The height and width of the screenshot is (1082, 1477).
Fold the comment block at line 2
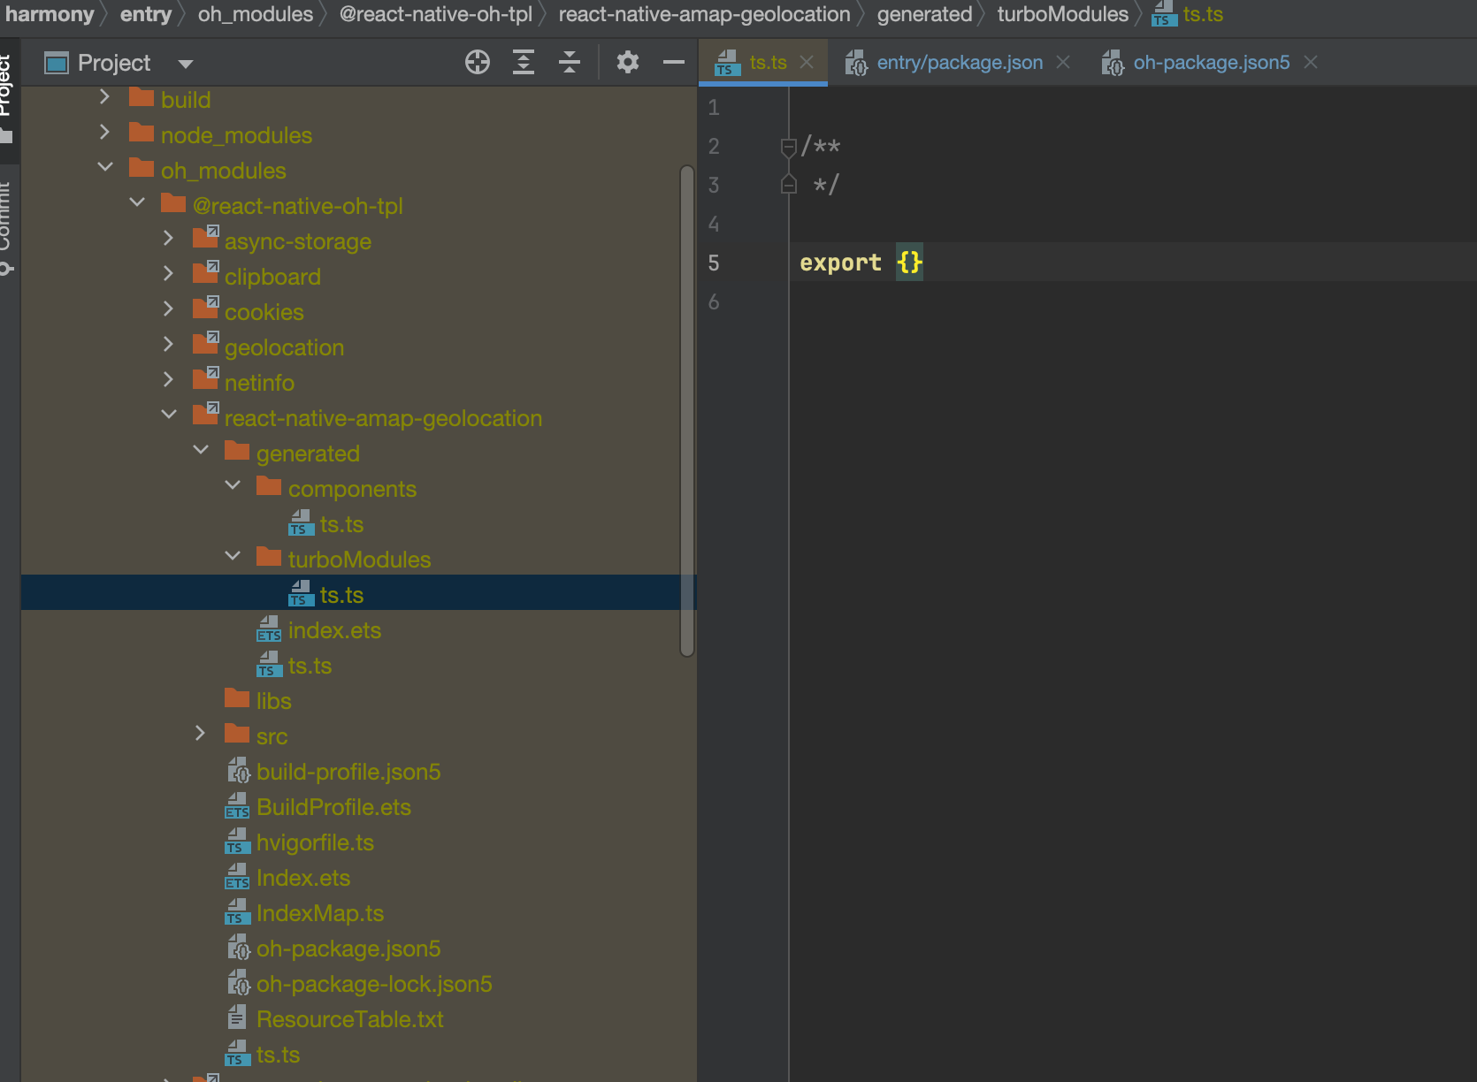pos(789,147)
